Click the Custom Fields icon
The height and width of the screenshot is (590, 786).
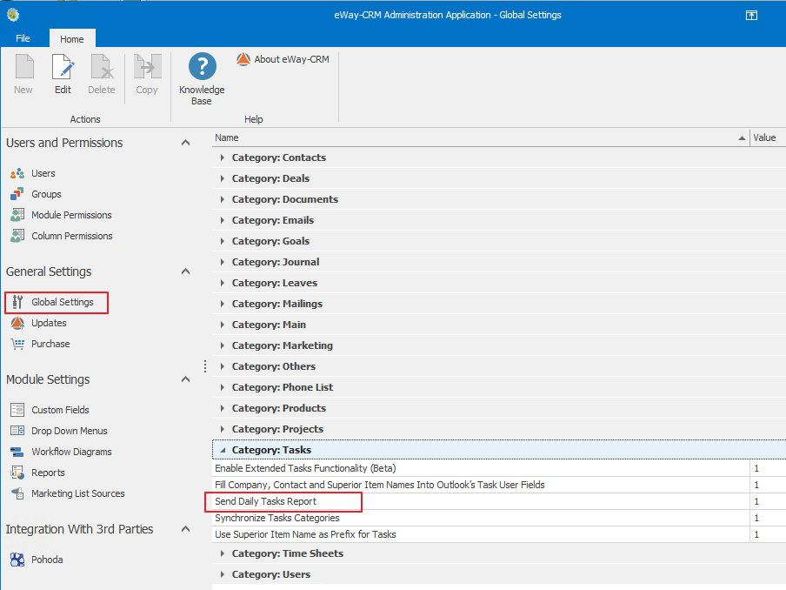tap(17, 410)
